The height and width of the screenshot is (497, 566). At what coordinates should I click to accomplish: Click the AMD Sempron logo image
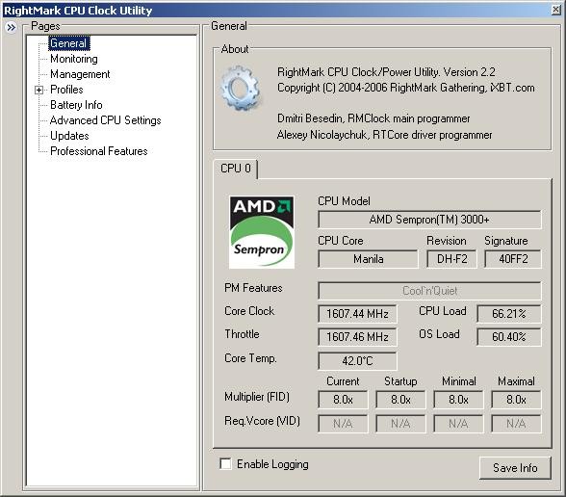[x=262, y=232]
